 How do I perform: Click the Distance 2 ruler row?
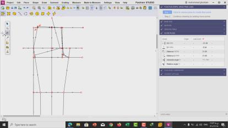(x=193, y=56)
